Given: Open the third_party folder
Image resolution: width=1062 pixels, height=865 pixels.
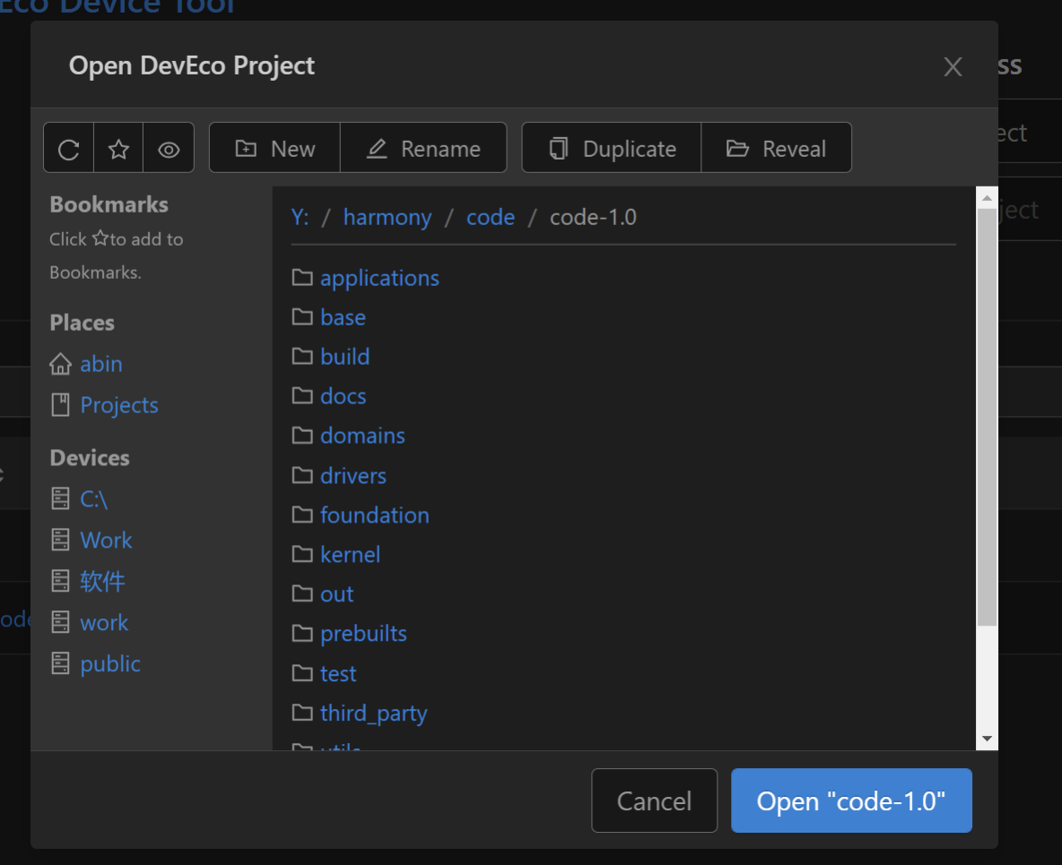Looking at the screenshot, I should click(x=373, y=714).
